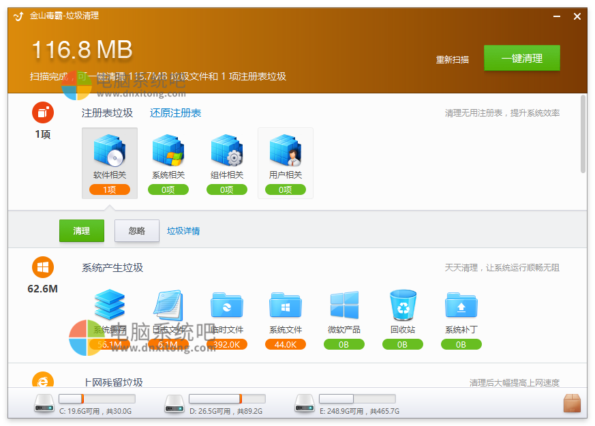Viewport: 595px width, 426px height.
Task: Open the 临时文件 folder icon
Action: pyautogui.click(x=226, y=305)
